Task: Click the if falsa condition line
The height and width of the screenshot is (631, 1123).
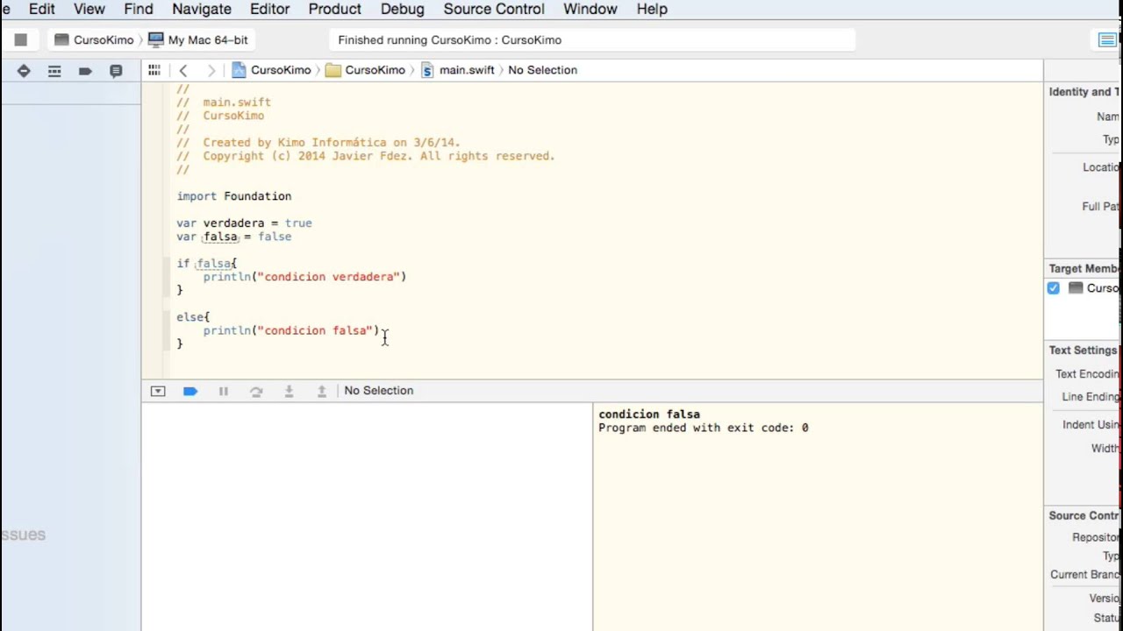Action: [x=207, y=264]
